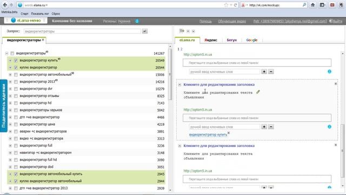The height and width of the screenshot is (195, 346).
Task: Open help icon in first ad block
Action: (x=329, y=71)
